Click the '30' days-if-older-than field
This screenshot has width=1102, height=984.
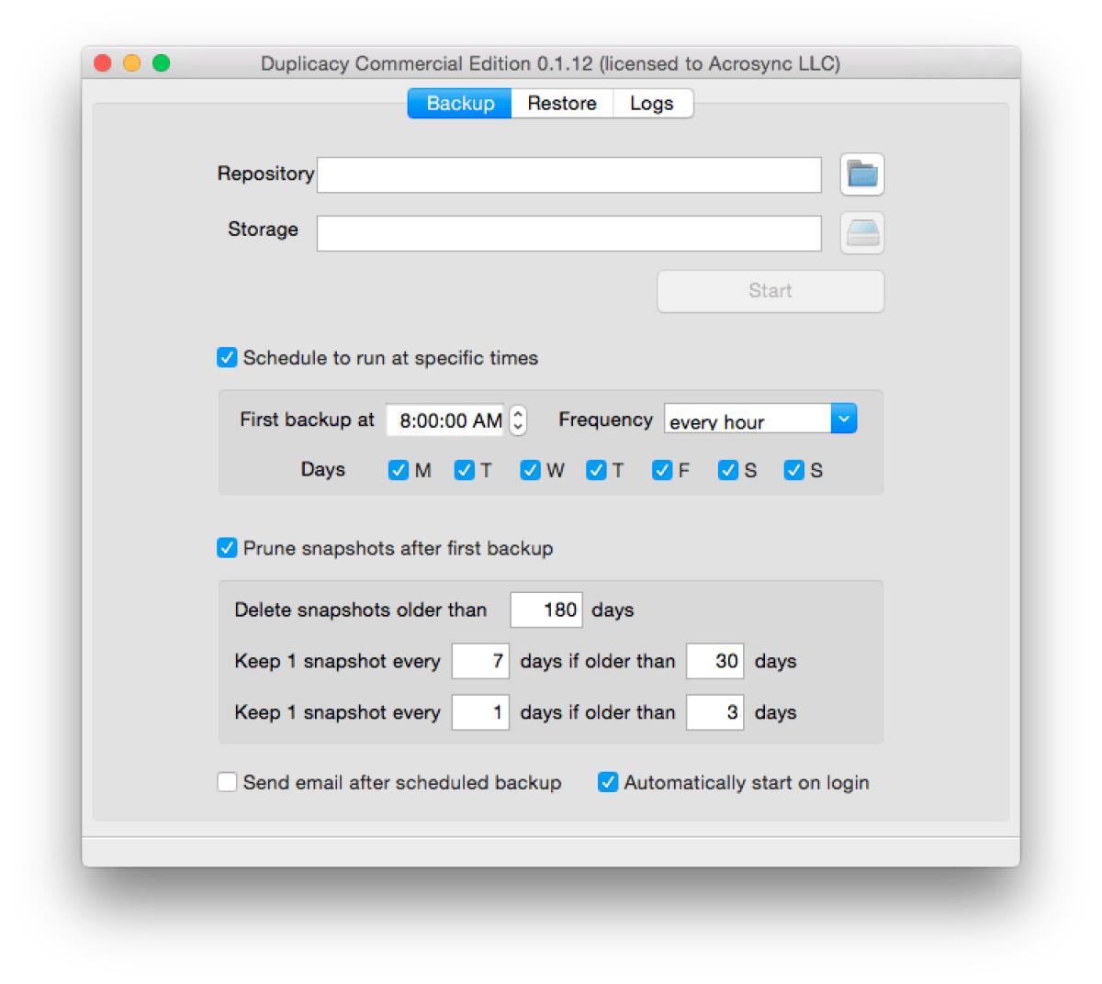point(715,661)
